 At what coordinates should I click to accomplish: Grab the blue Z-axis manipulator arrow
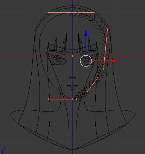point(86,33)
